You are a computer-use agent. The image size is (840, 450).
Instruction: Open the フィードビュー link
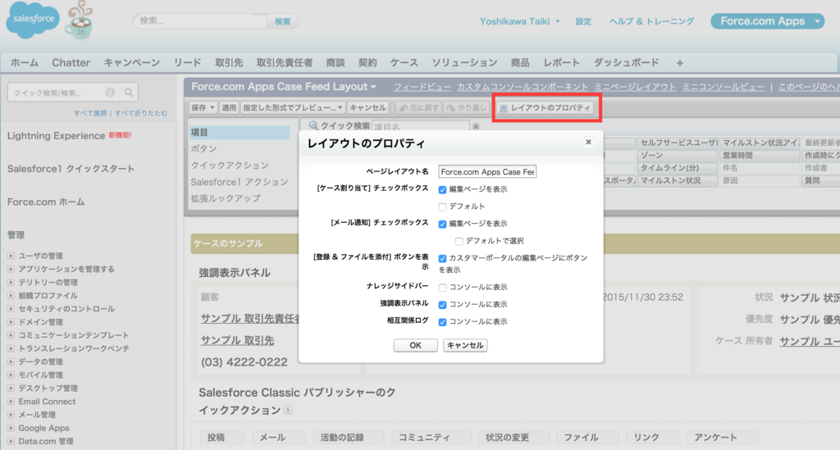click(422, 87)
